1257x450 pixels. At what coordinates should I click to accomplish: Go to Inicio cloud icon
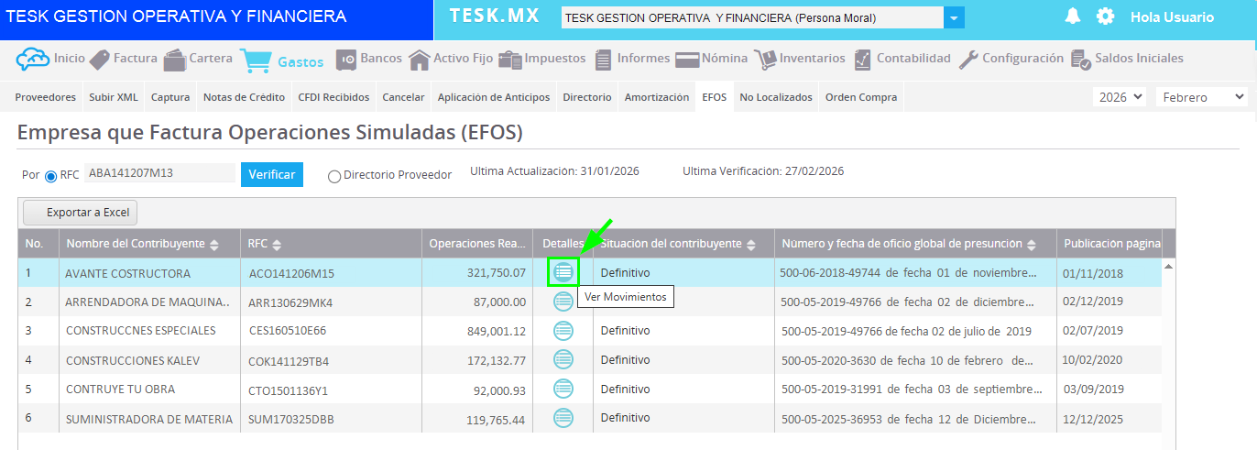coord(33,60)
